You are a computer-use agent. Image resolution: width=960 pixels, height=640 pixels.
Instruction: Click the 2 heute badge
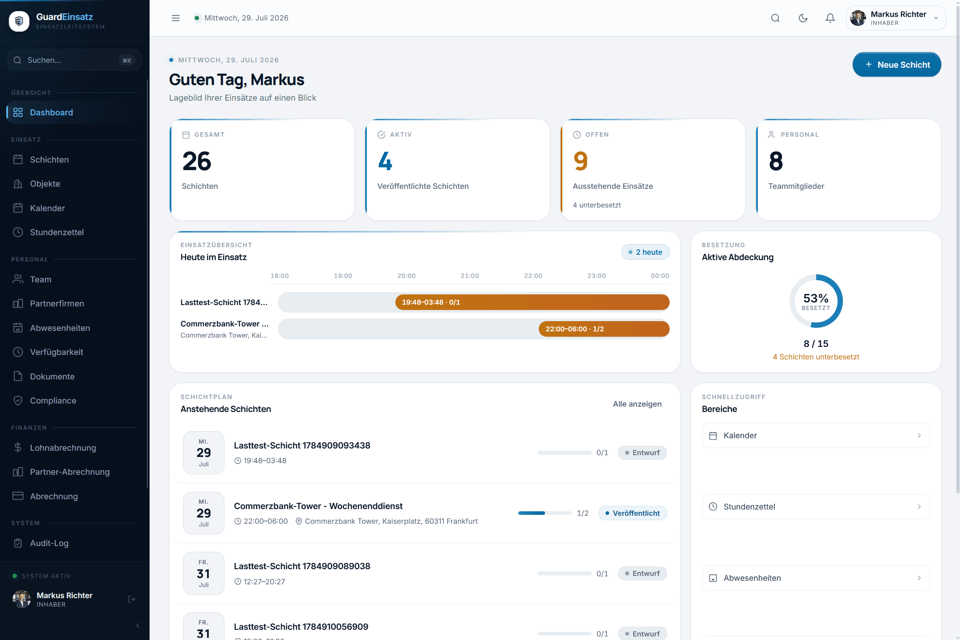point(645,252)
